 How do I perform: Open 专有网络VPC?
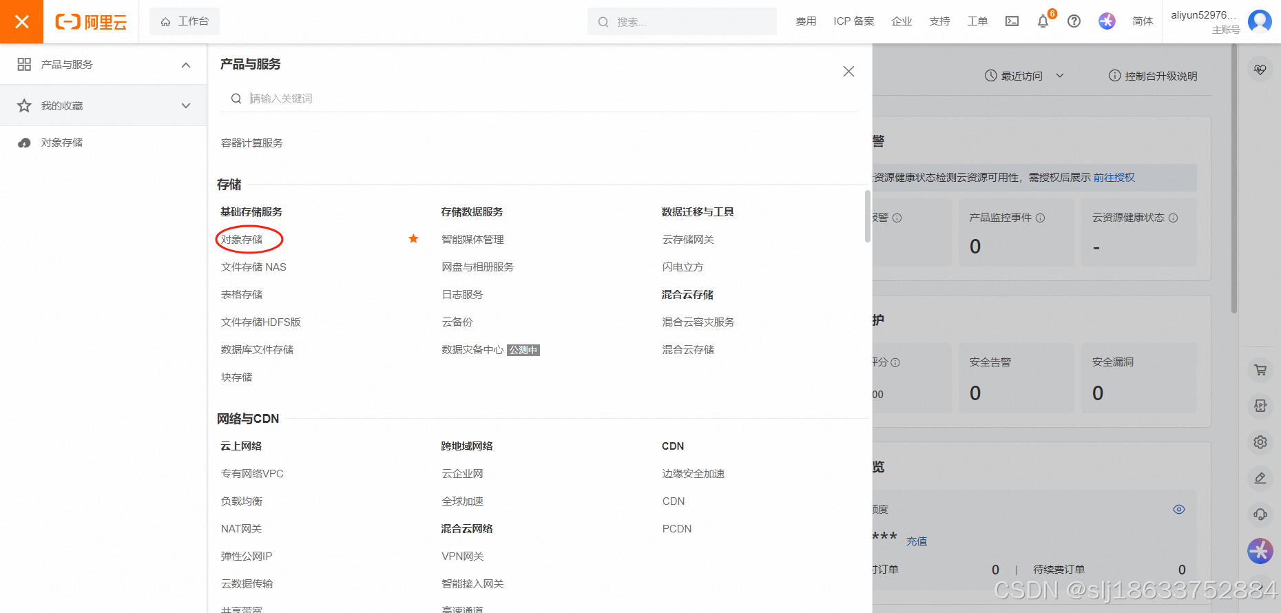point(252,474)
